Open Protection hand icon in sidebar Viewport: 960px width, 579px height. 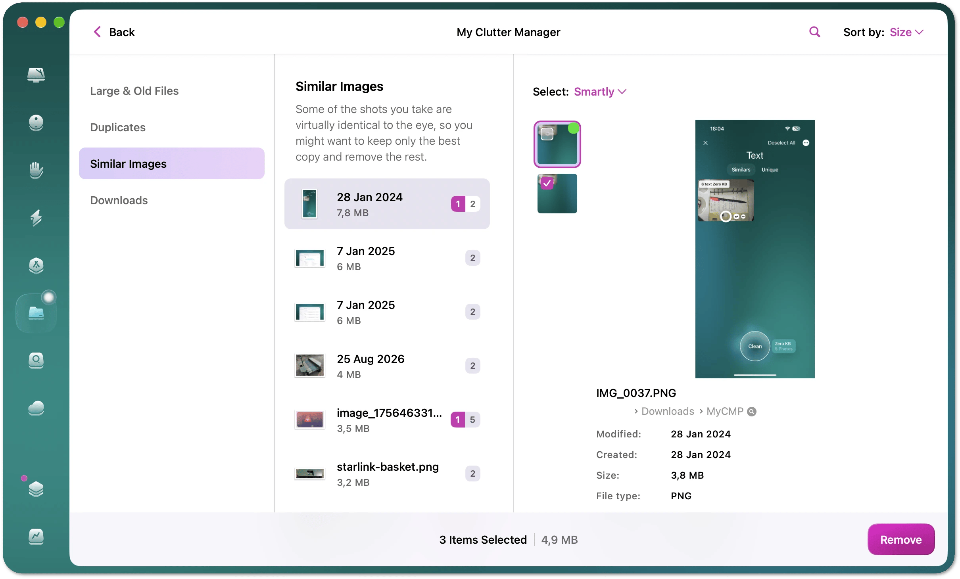36,170
